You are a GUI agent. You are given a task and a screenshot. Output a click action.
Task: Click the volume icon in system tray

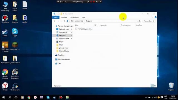click(155, 97)
